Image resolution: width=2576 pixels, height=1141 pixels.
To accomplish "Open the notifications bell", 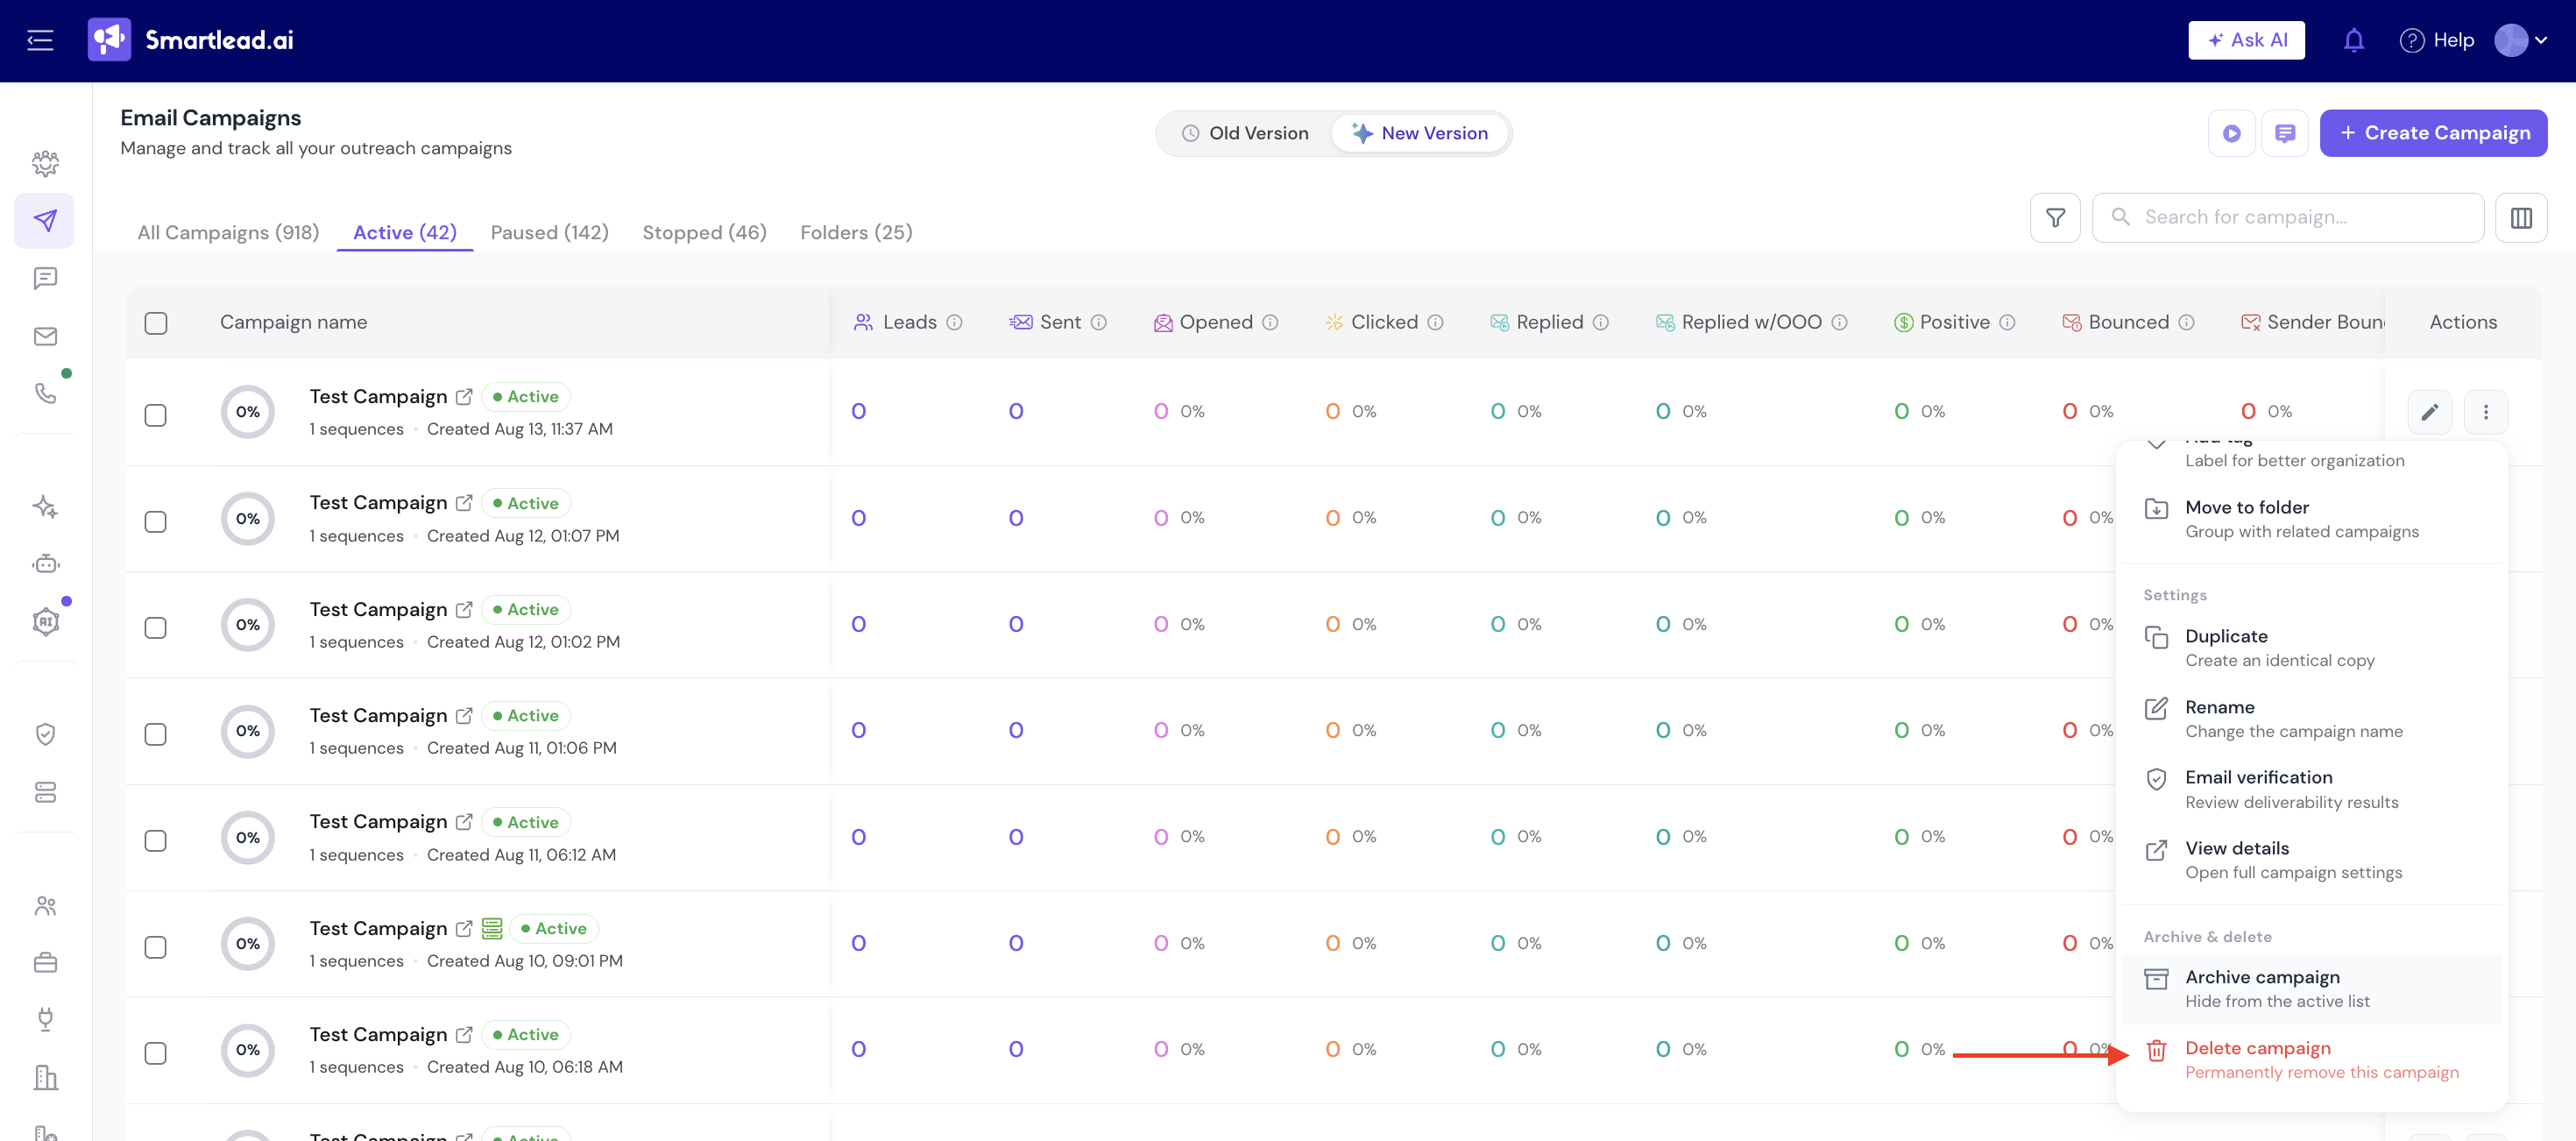I will click(2353, 41).
